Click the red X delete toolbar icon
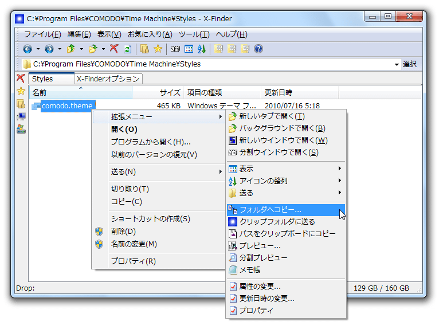Viewport: 439px width, 325px height. tap(114, 49)
